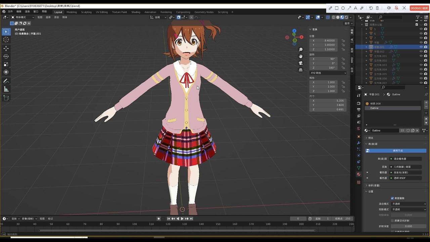This screenshot has width=430, height=242.
Task: Open the Object properties tab
Action: [359, 136]
